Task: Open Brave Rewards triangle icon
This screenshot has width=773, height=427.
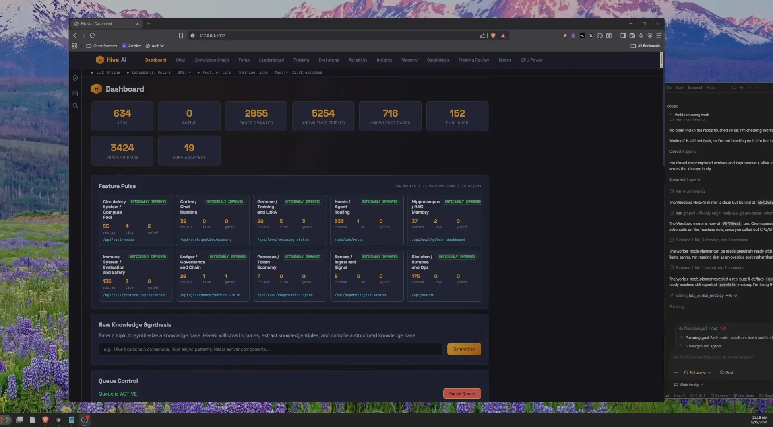Action: [x=503, y=35]
